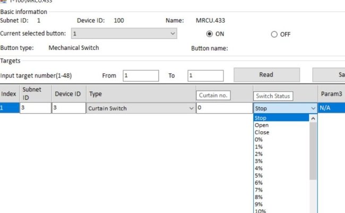The height and width of the screenshot is (213, 345).
Task: Select the ON radio button
Action: (x=209, y=34)
